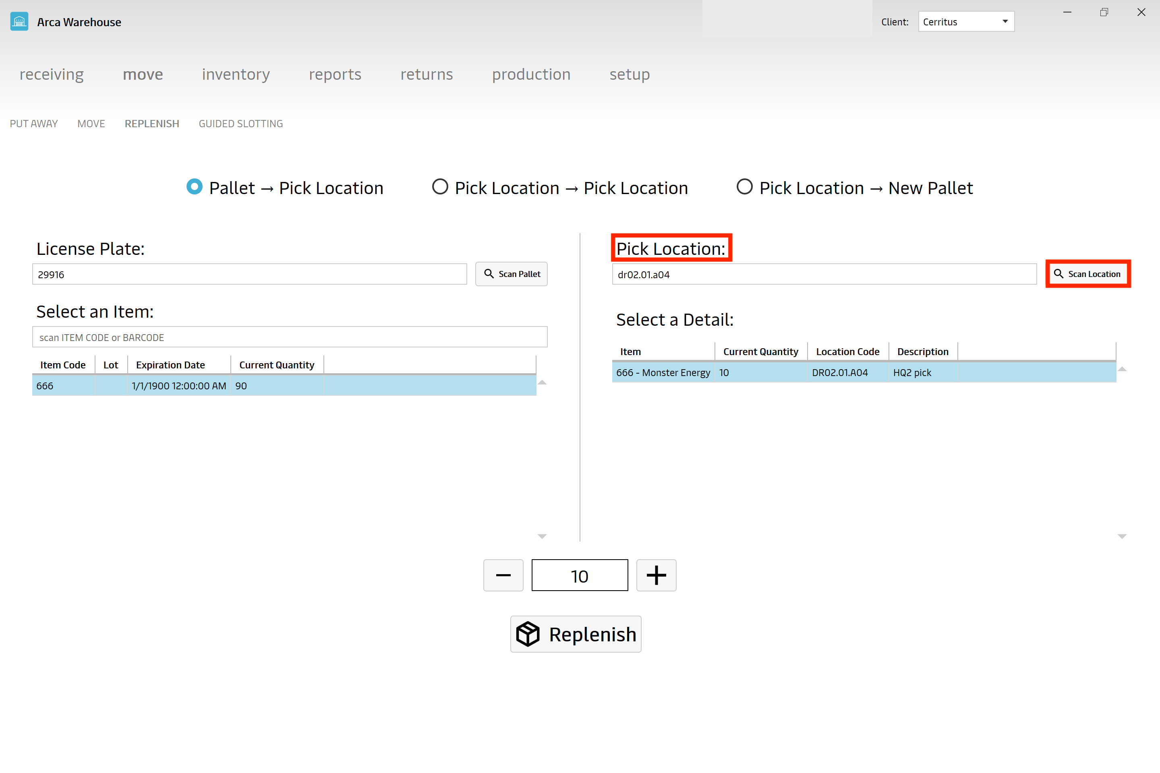The width and height of the screenshot is (1160, 773).
Task: Sort by the Item Code column header
Action: 63,365
